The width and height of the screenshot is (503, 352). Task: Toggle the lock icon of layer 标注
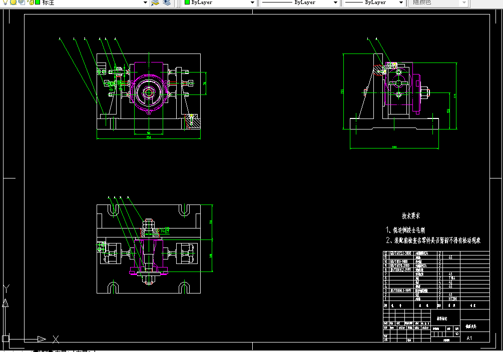point(31,2)
